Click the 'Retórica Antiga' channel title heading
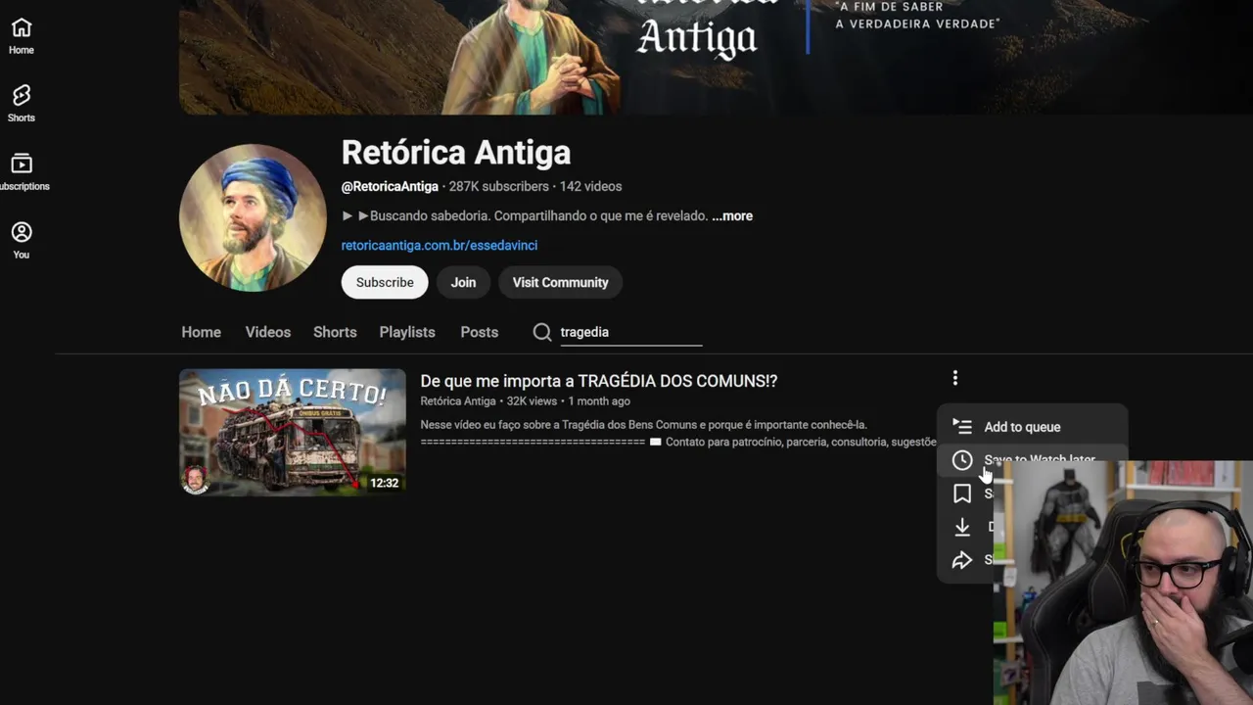Viewport: 1253px width, 705px height. coord(456,153)
